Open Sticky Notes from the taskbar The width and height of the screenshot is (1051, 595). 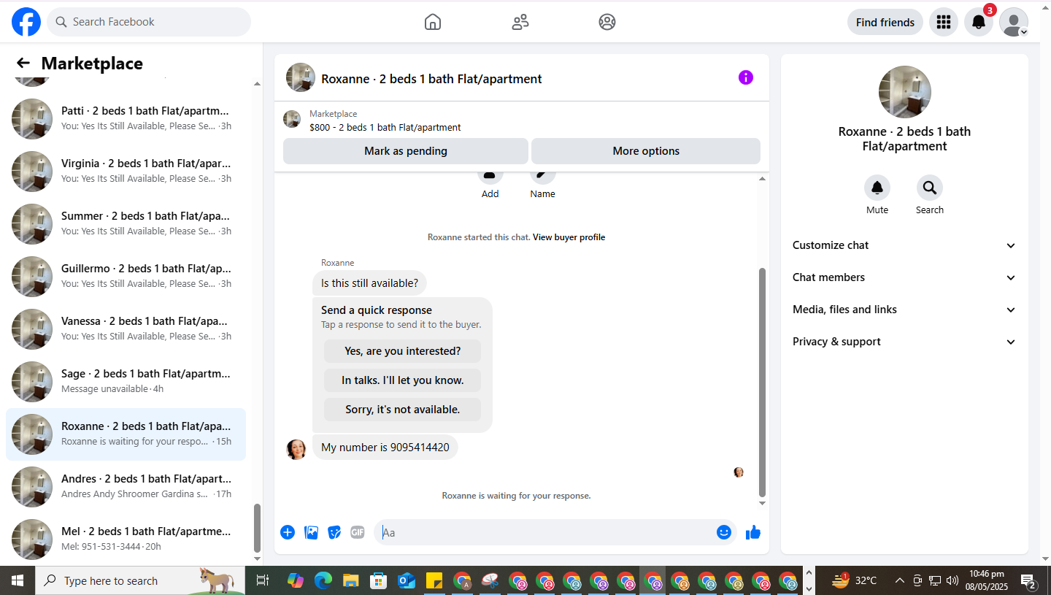point(434,580)
